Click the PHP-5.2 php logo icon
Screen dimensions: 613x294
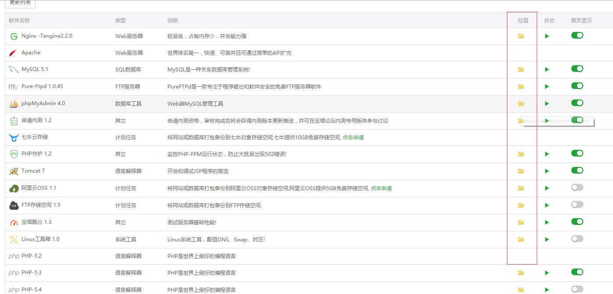(14, 256)
